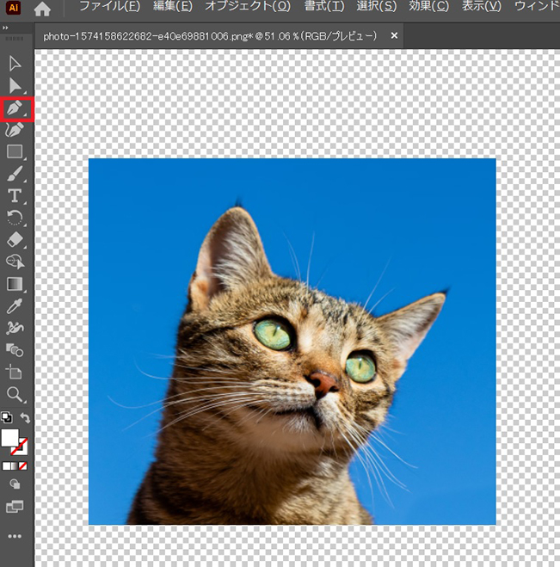Viewport: 560px width, 567px height.
Task: Swap fill and stroke colors
Action: 26,418
